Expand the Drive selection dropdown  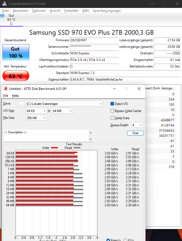pos(64,104)
